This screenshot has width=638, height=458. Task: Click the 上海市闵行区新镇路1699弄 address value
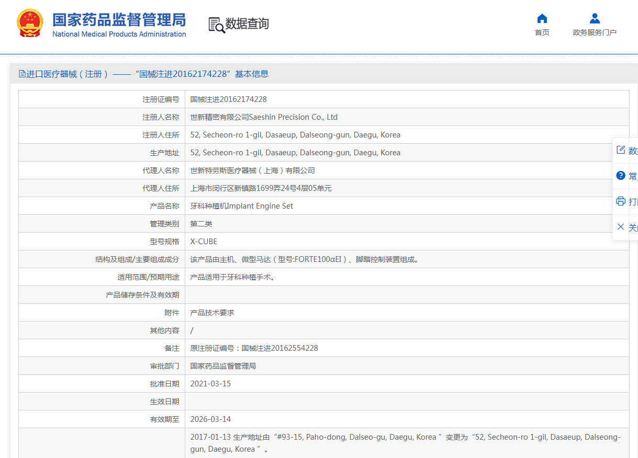click(261, 188)
